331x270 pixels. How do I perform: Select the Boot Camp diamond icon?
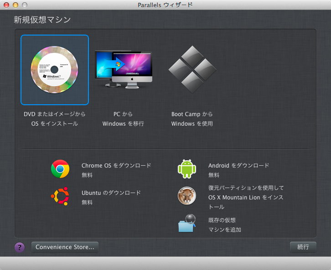point(192,69)
